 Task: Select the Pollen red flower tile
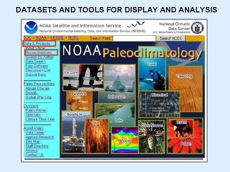pyautogui.click(x=186, y=144)
